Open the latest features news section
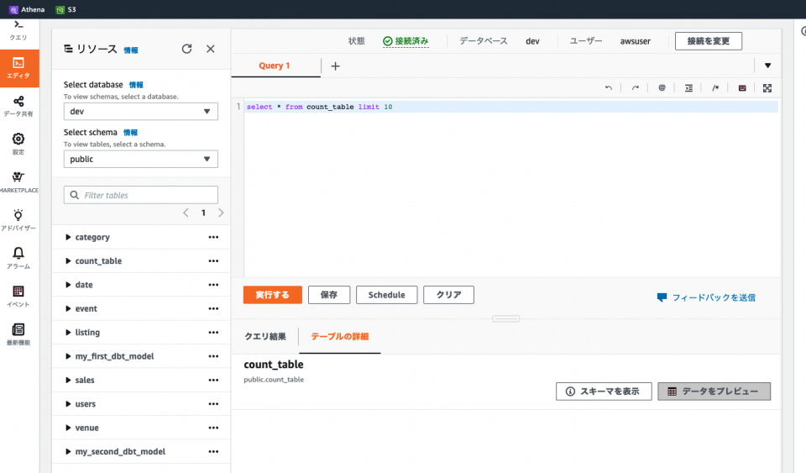The height and width of the screenshot is (473, 806). 18,334
